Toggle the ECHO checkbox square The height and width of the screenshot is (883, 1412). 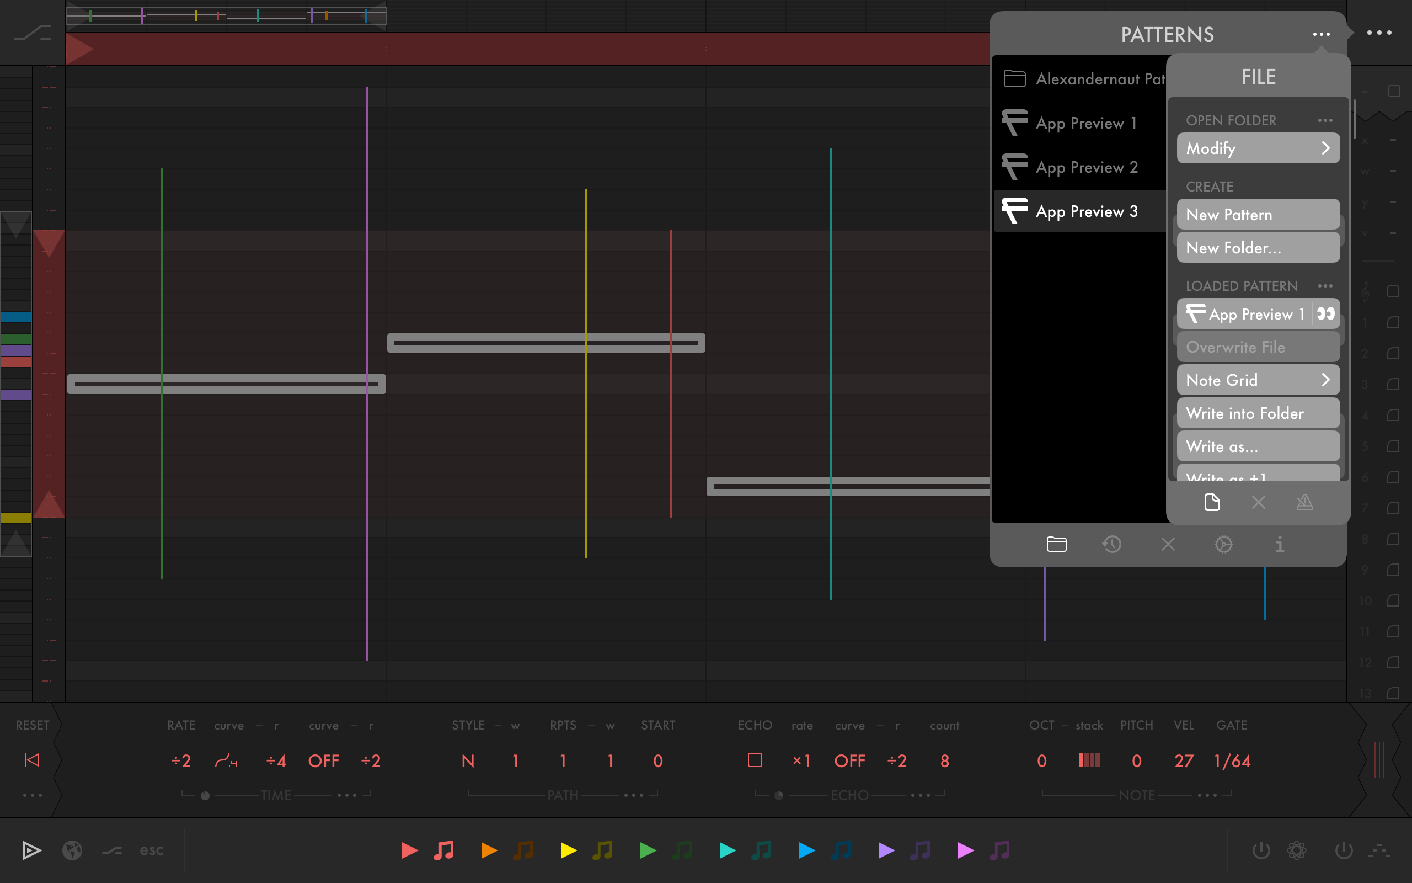click(x=755, y=760)
